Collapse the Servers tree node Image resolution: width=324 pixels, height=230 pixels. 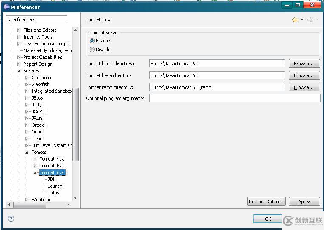19,71
